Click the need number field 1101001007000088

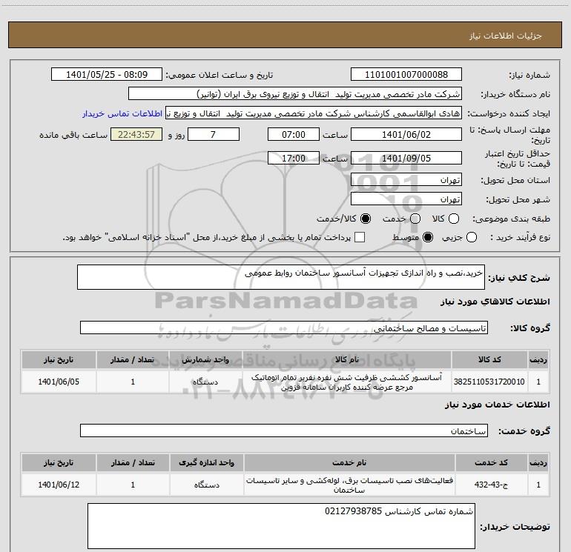tap(406, 74)
